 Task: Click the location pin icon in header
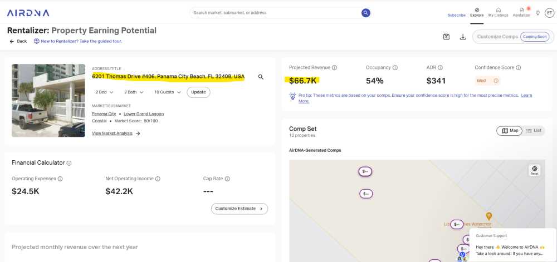point(538,13)
